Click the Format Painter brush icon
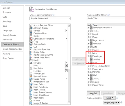Screen dimensions: 125x106 click(x=31, y=76)
